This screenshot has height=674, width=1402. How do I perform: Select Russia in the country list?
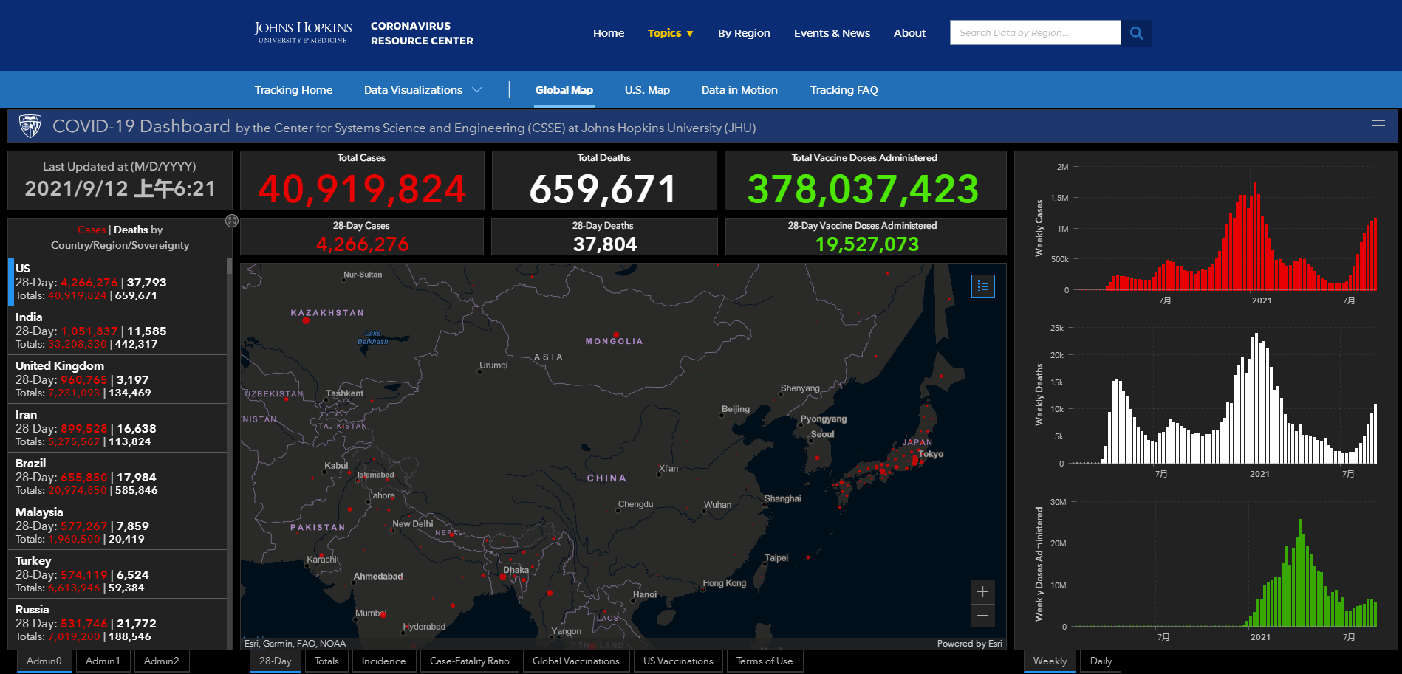(x=117, y=622)
